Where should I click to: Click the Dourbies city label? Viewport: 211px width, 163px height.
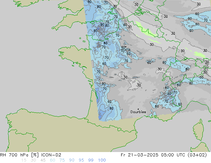pos(138,112)
